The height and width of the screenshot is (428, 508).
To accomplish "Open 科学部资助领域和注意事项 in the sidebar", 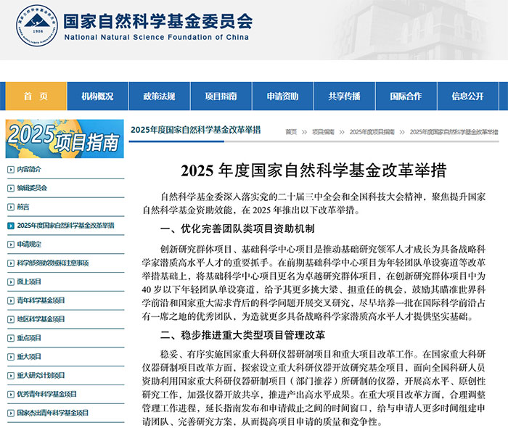I will pos(53,263).
